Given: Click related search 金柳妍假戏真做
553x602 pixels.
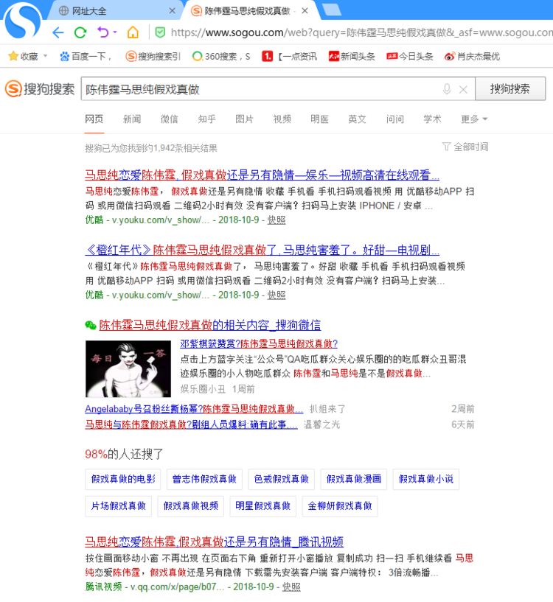Looking at the screenshot, I should [340, 506].
